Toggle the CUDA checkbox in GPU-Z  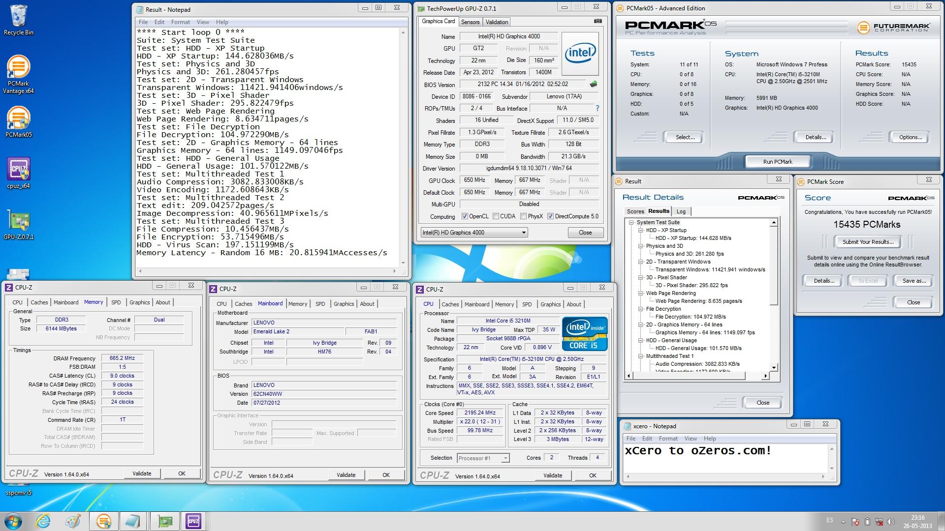(496, 216)
